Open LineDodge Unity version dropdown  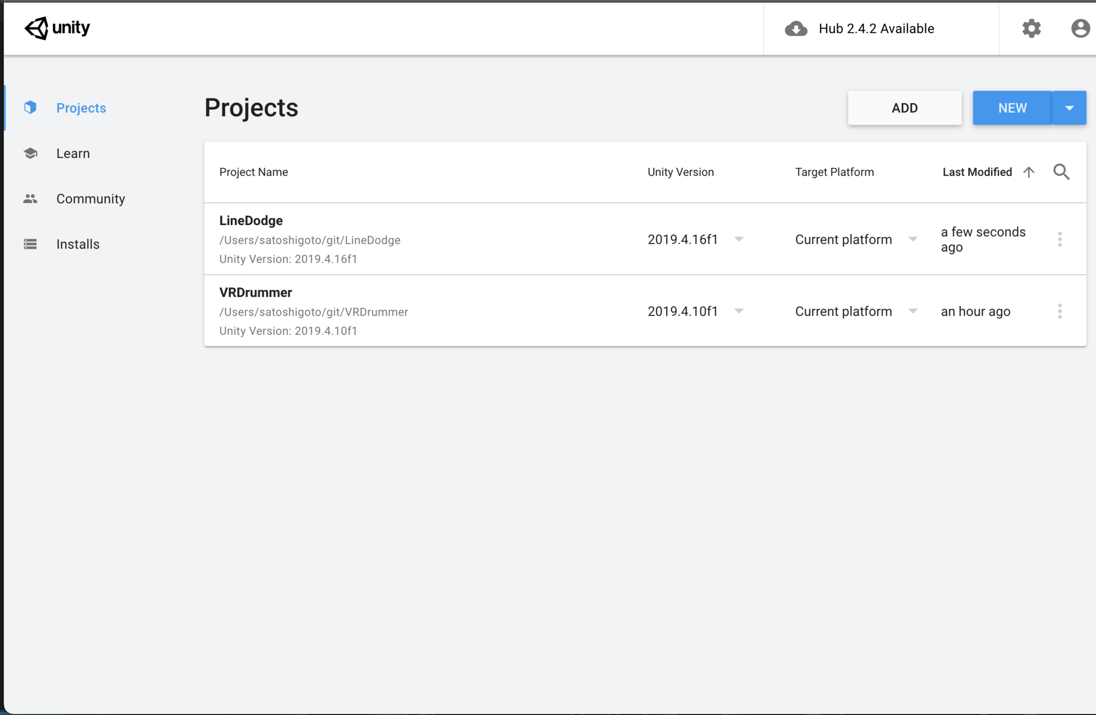click(739, 239)
